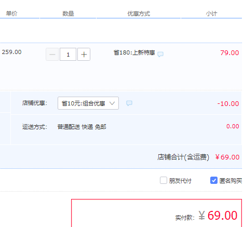This screenshot has width=244, height=227.
Task: Click the -10.00 discount amount
Action: click(x=228, y=103)
